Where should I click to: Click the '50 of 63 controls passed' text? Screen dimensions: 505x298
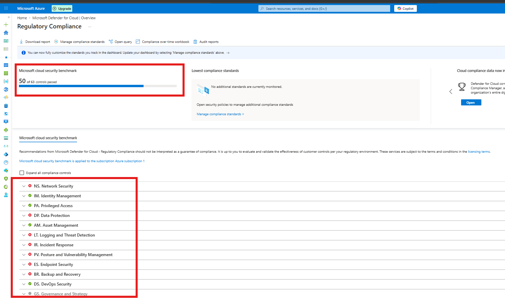click(x=38, y=81)
